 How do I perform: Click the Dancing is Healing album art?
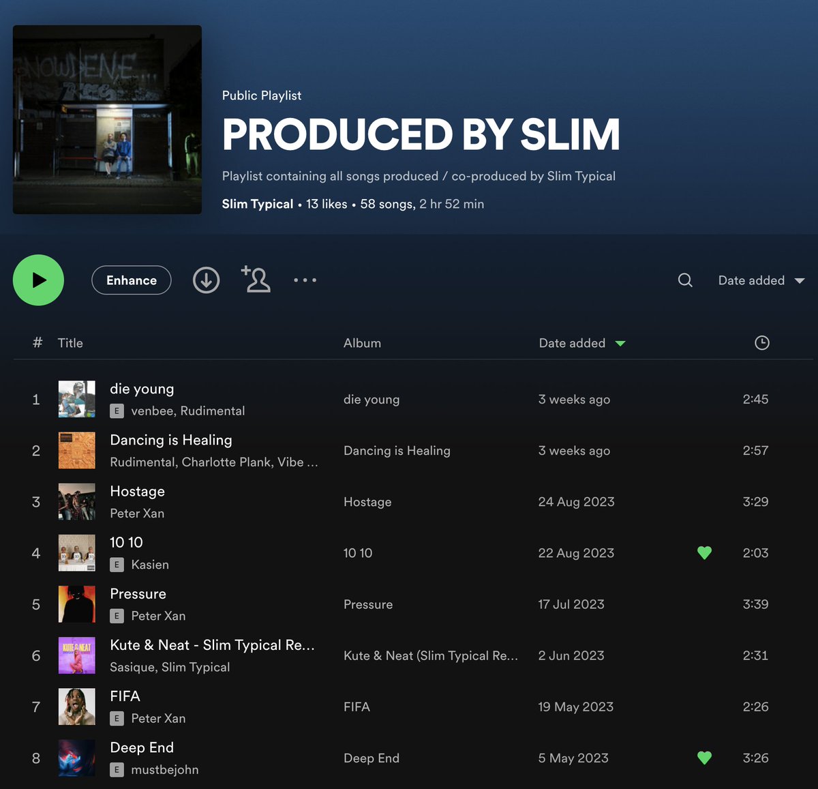[77, 450]
